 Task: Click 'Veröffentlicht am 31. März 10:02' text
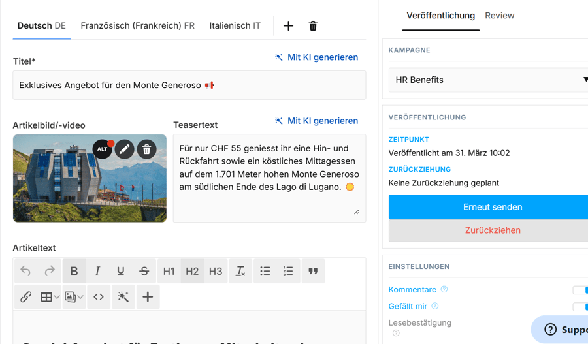tap(449, 153)
